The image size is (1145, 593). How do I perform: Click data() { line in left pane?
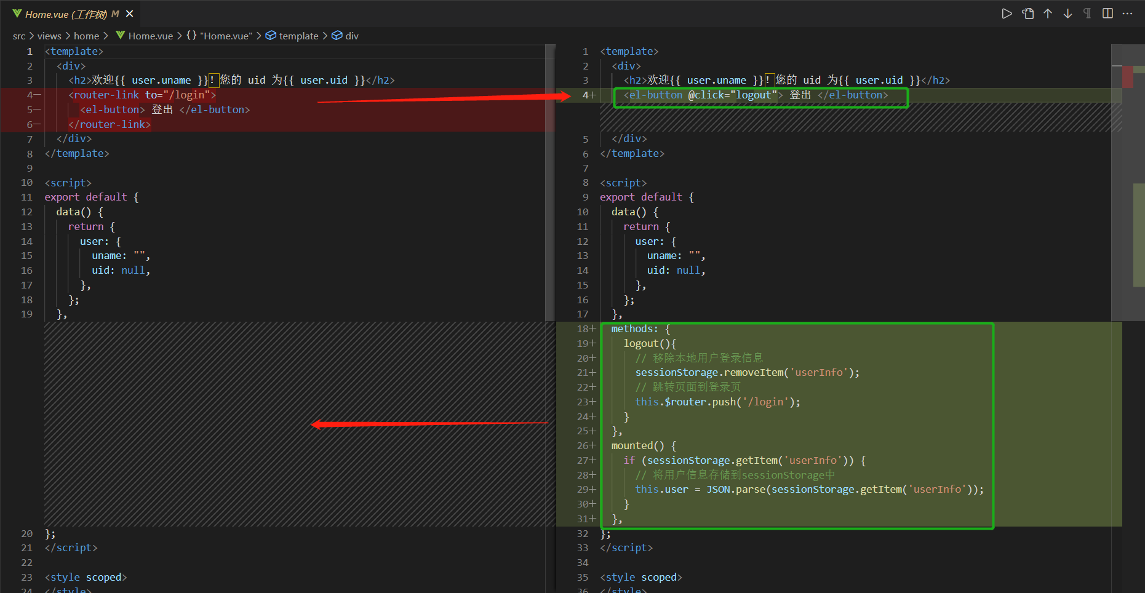point(79,212)
